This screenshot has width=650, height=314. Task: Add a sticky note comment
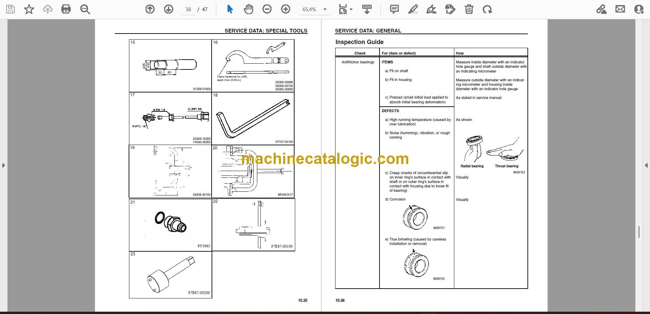[394, 9]
